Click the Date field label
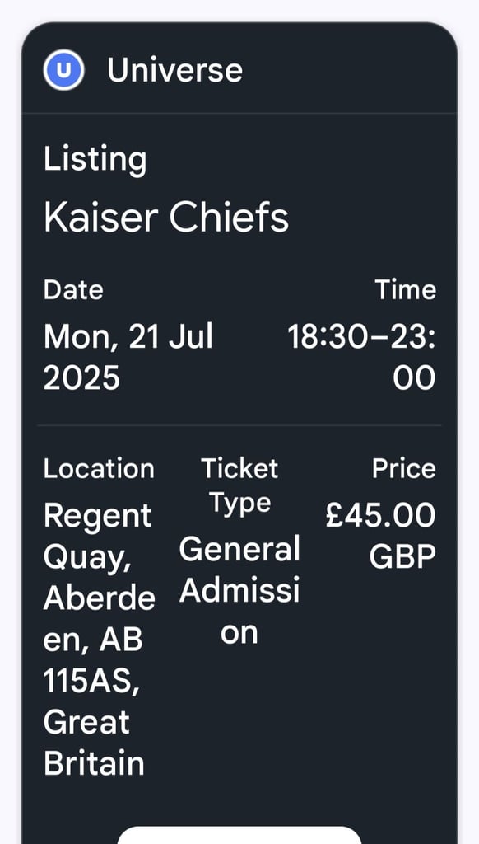The height and width of the screenshot is (844, 479). 73,289
